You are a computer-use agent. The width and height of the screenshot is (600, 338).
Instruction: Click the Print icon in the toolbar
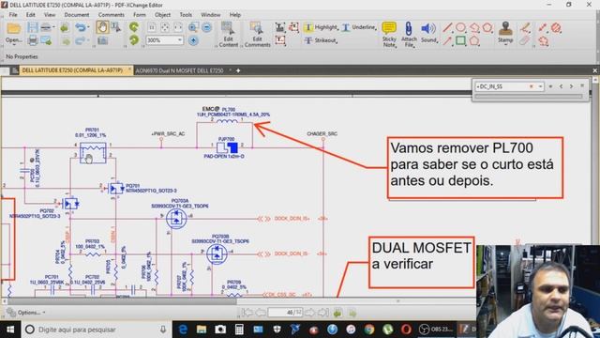point(33,40)
